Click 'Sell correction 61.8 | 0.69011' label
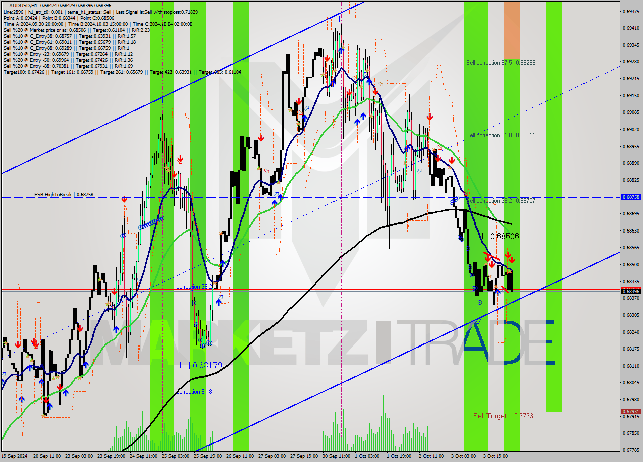Viewport: 643px width, 462px height. click(501, 135)
